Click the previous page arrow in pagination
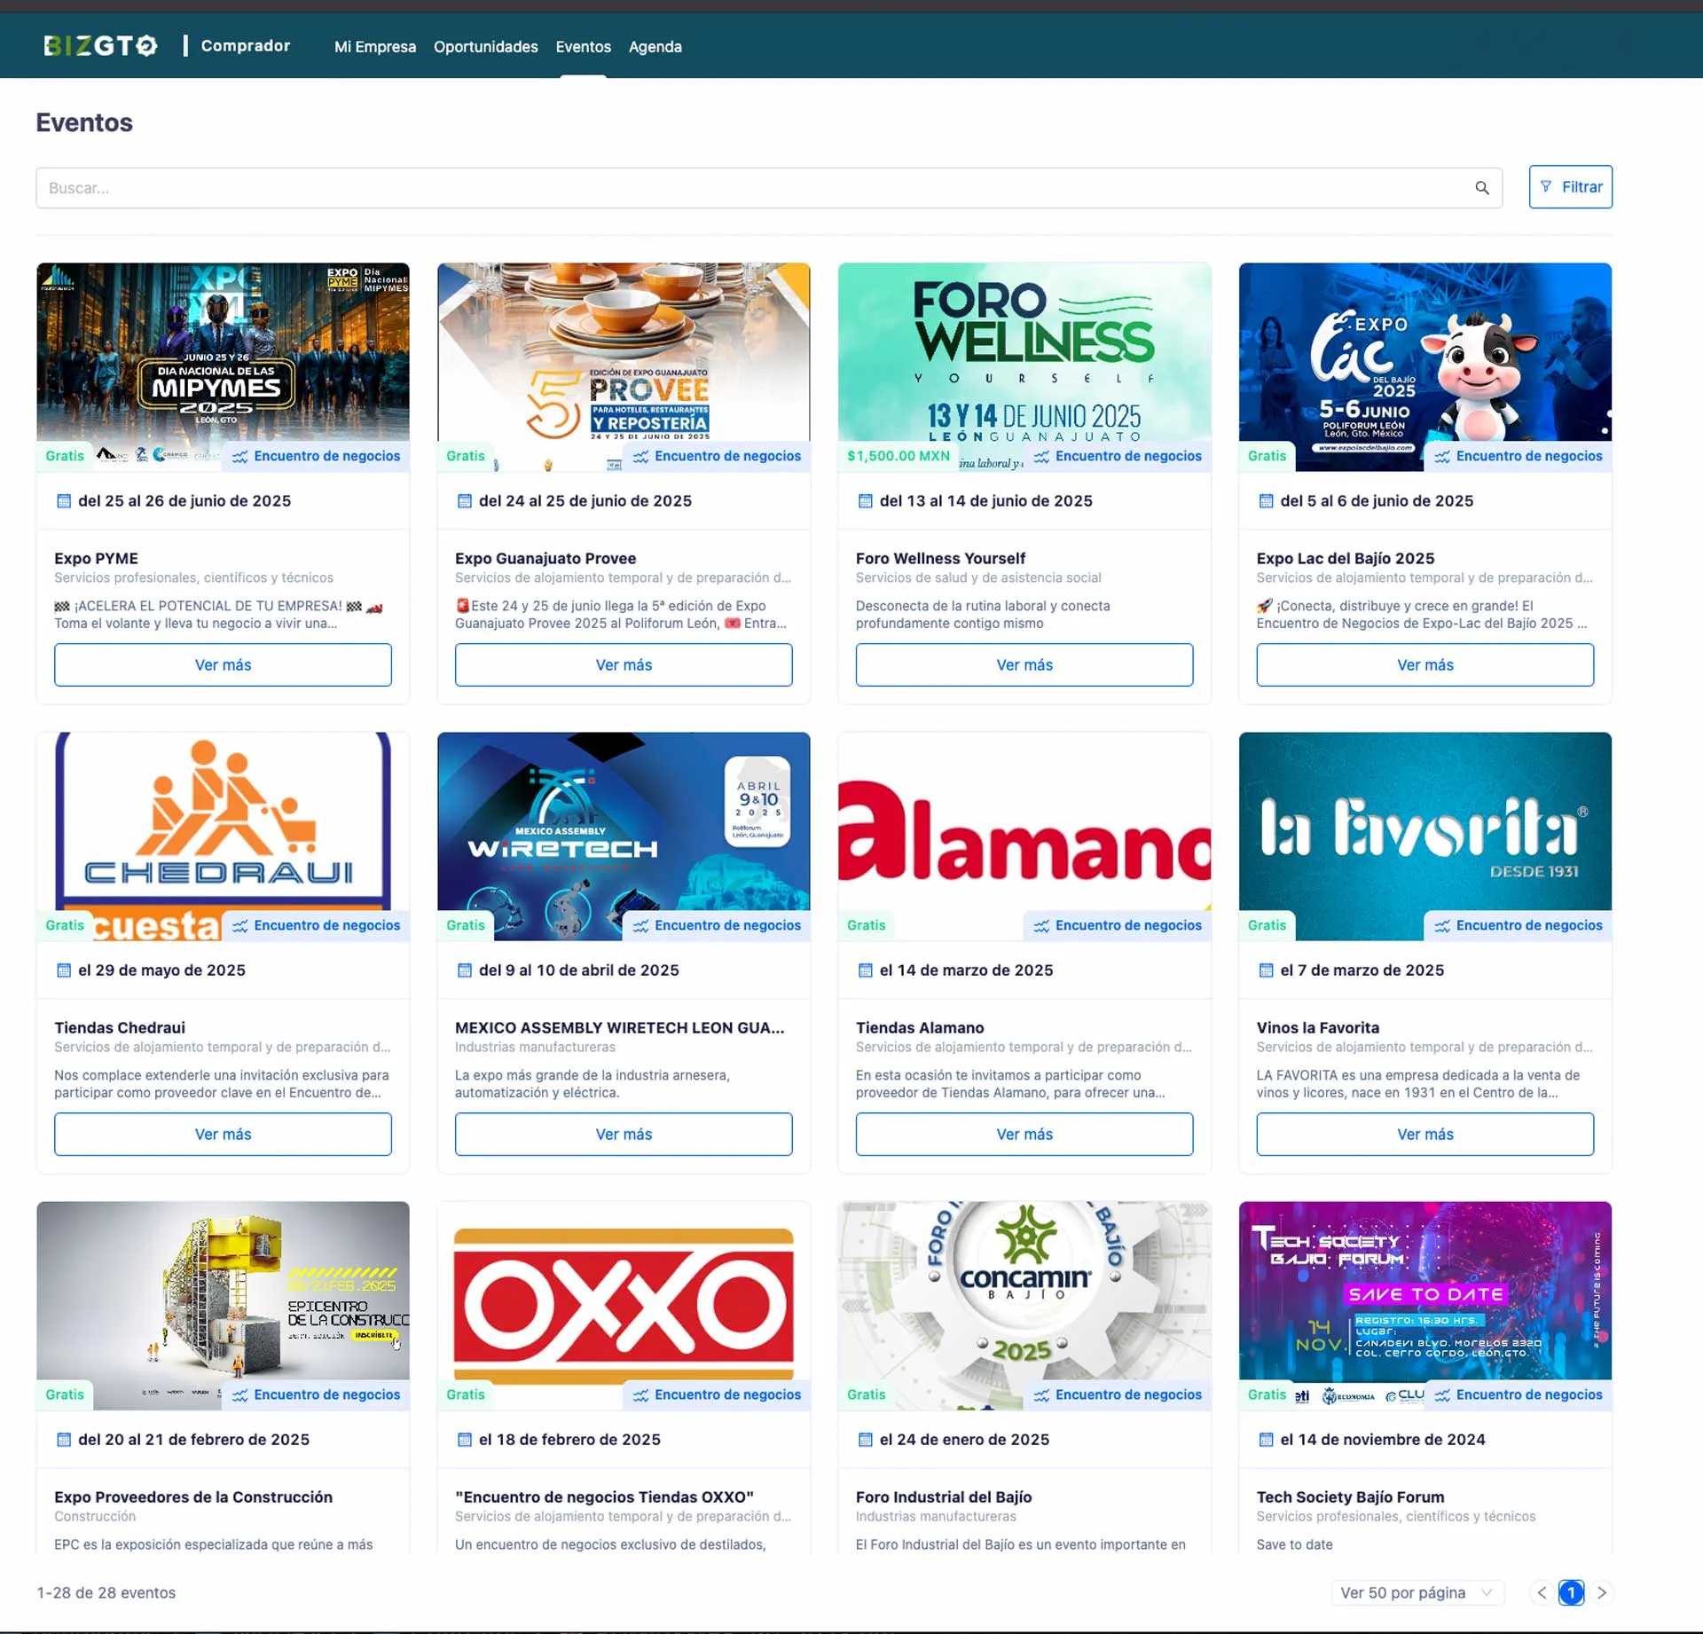Viewport: 1703px width, 1634px height. click(1541, 1592)
